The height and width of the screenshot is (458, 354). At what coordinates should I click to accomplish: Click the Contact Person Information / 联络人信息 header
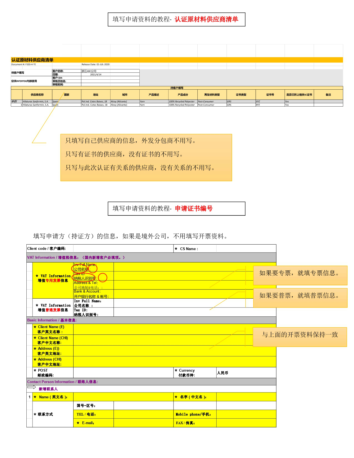tap(151, 382)
